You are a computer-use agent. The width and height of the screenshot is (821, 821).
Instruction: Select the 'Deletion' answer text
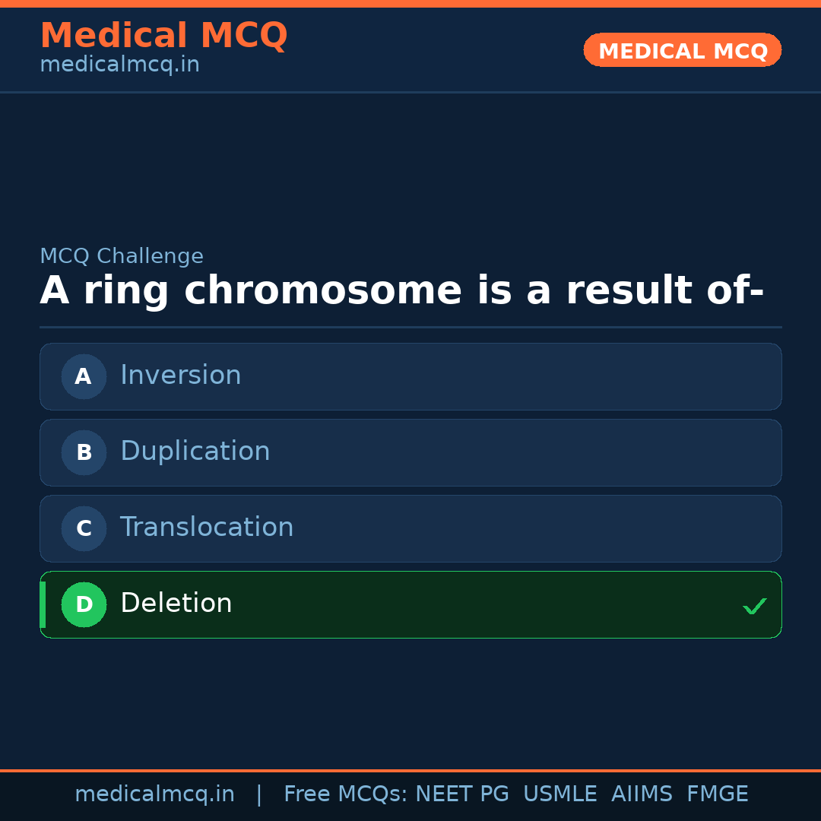click(x=176, y=604)
